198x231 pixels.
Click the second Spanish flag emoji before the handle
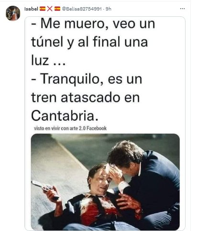[x=57, y=9]
